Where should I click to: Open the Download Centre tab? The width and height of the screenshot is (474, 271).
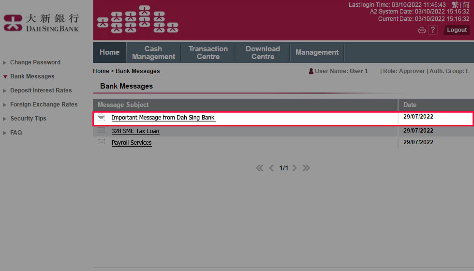(263, 53)
